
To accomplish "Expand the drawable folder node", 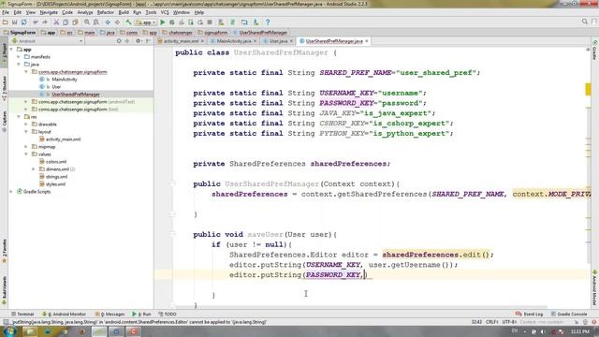I will 26,125.
